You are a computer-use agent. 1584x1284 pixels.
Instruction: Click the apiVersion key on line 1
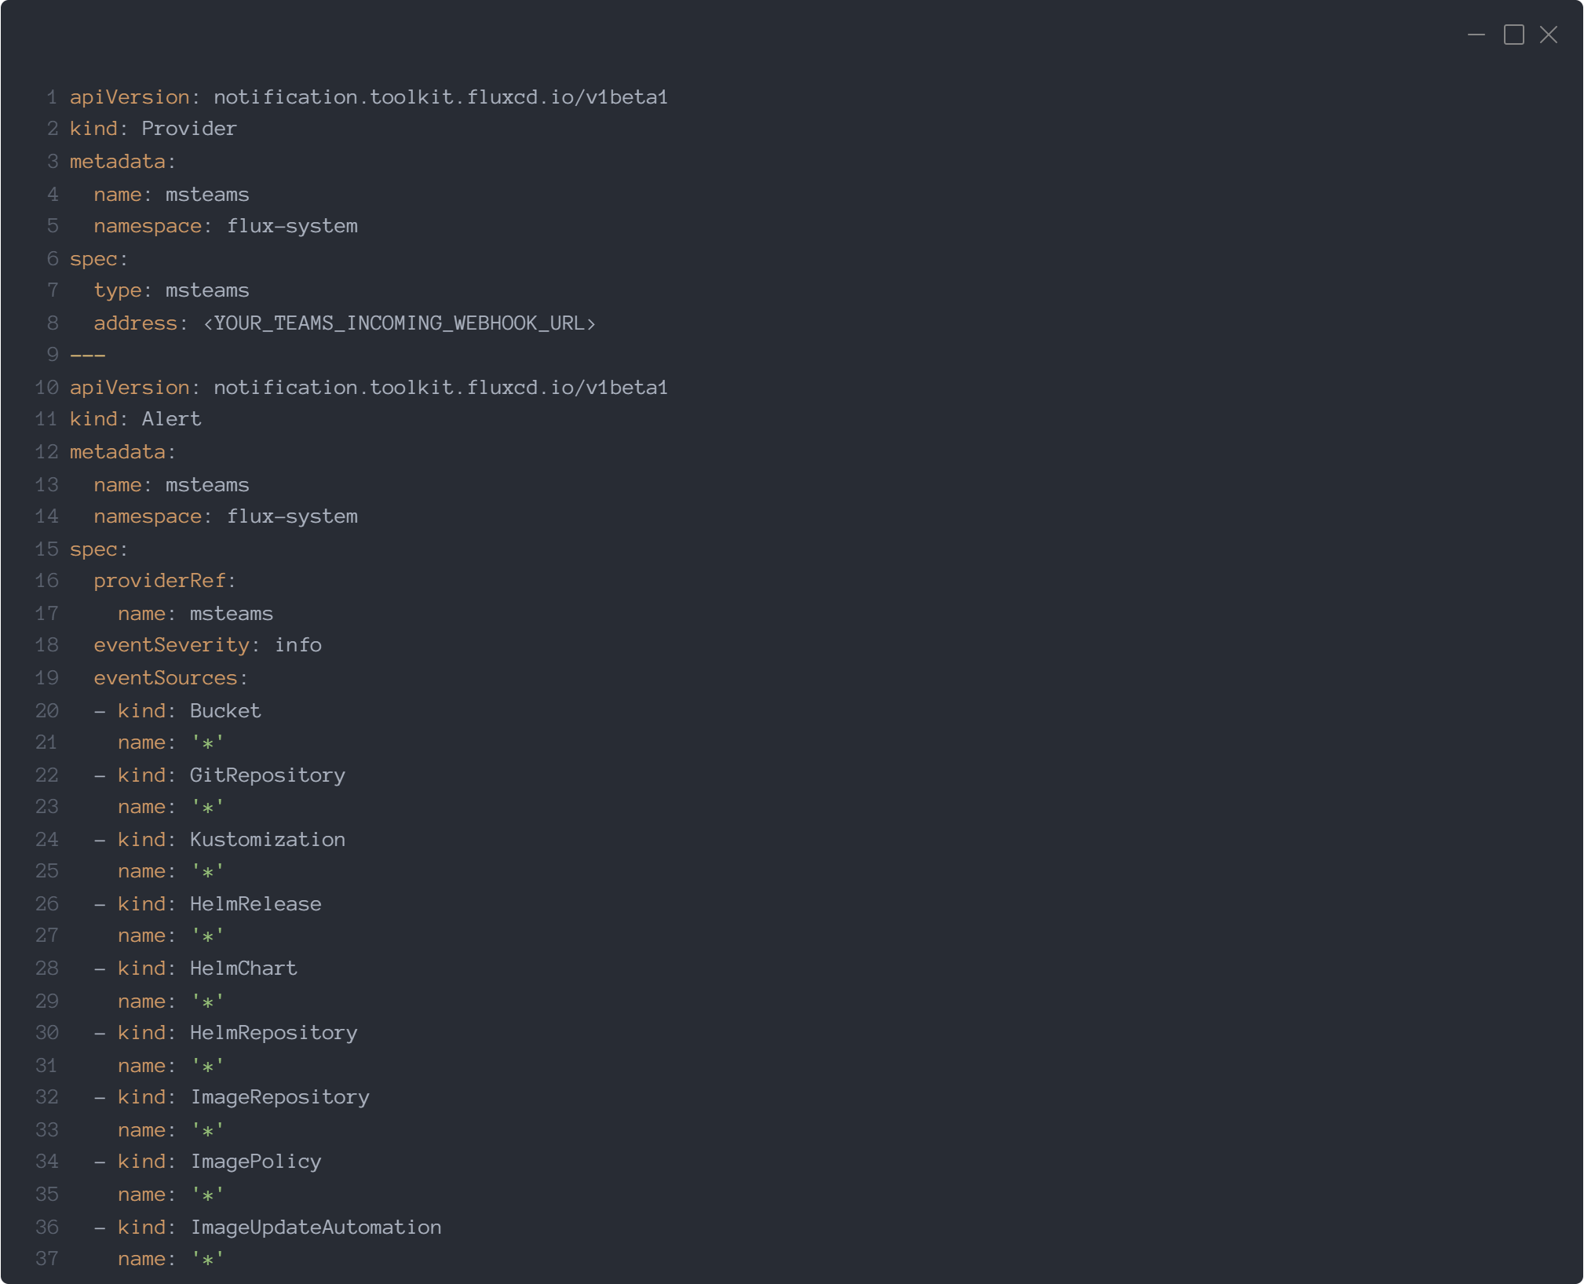click(x=130, y=97)
